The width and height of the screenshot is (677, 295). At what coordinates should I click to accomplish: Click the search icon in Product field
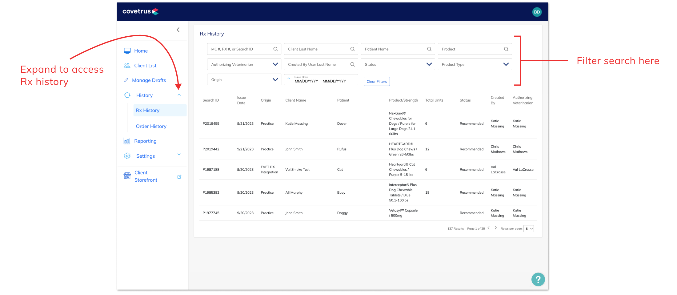click(x=506, y=49)
